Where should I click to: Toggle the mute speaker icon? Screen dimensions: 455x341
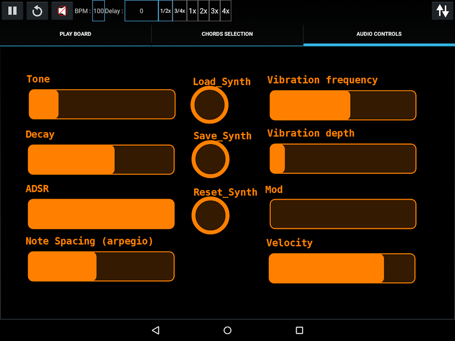(x=62, y=11)
